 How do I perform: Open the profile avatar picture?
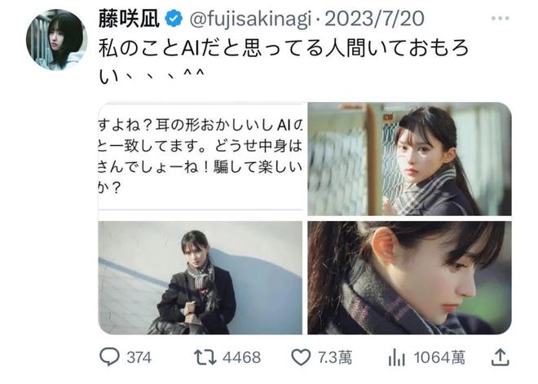pos(57,40)
